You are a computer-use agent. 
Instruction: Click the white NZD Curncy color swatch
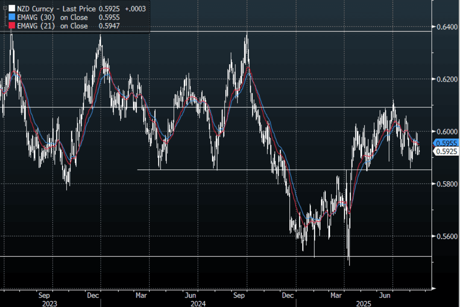[x=12, y=8]
